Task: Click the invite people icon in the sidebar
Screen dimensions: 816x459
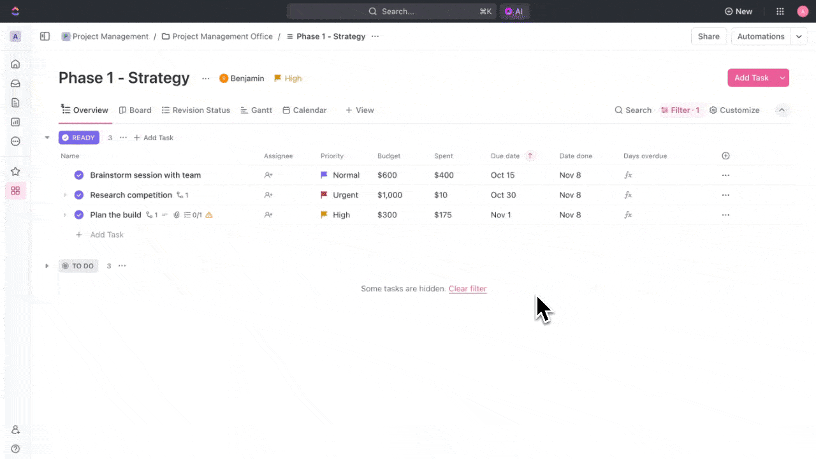Action: (x=15, y=430)
